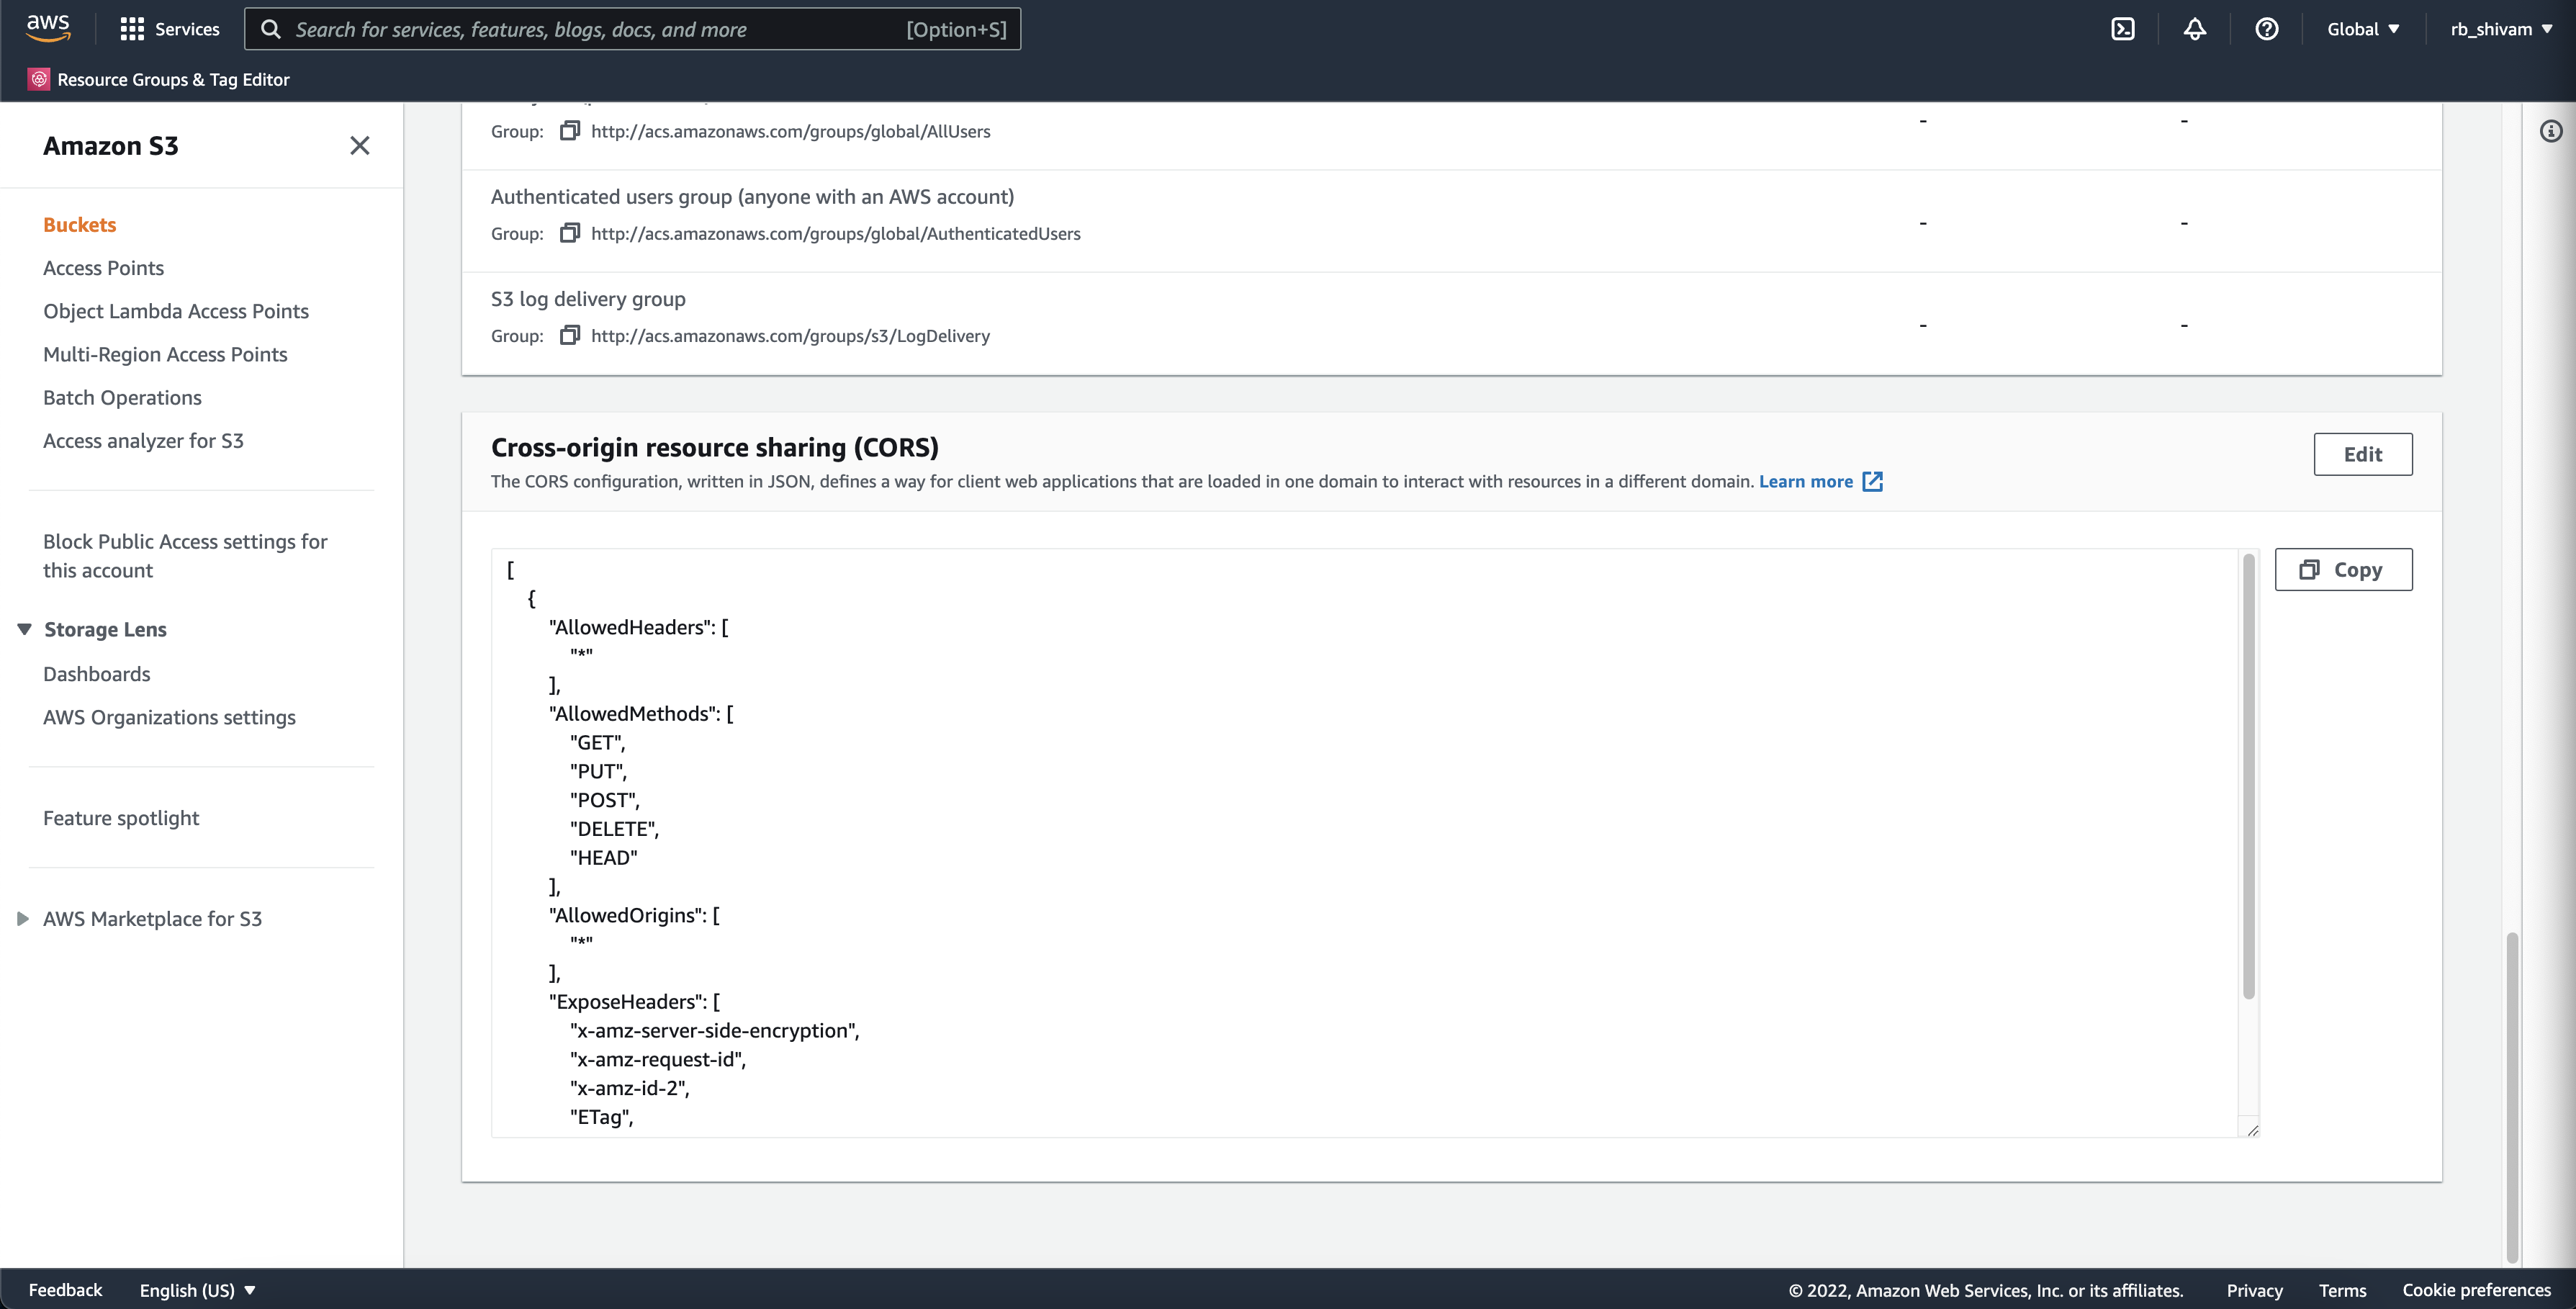Open Object Lambda Access Points

(176, 311)
